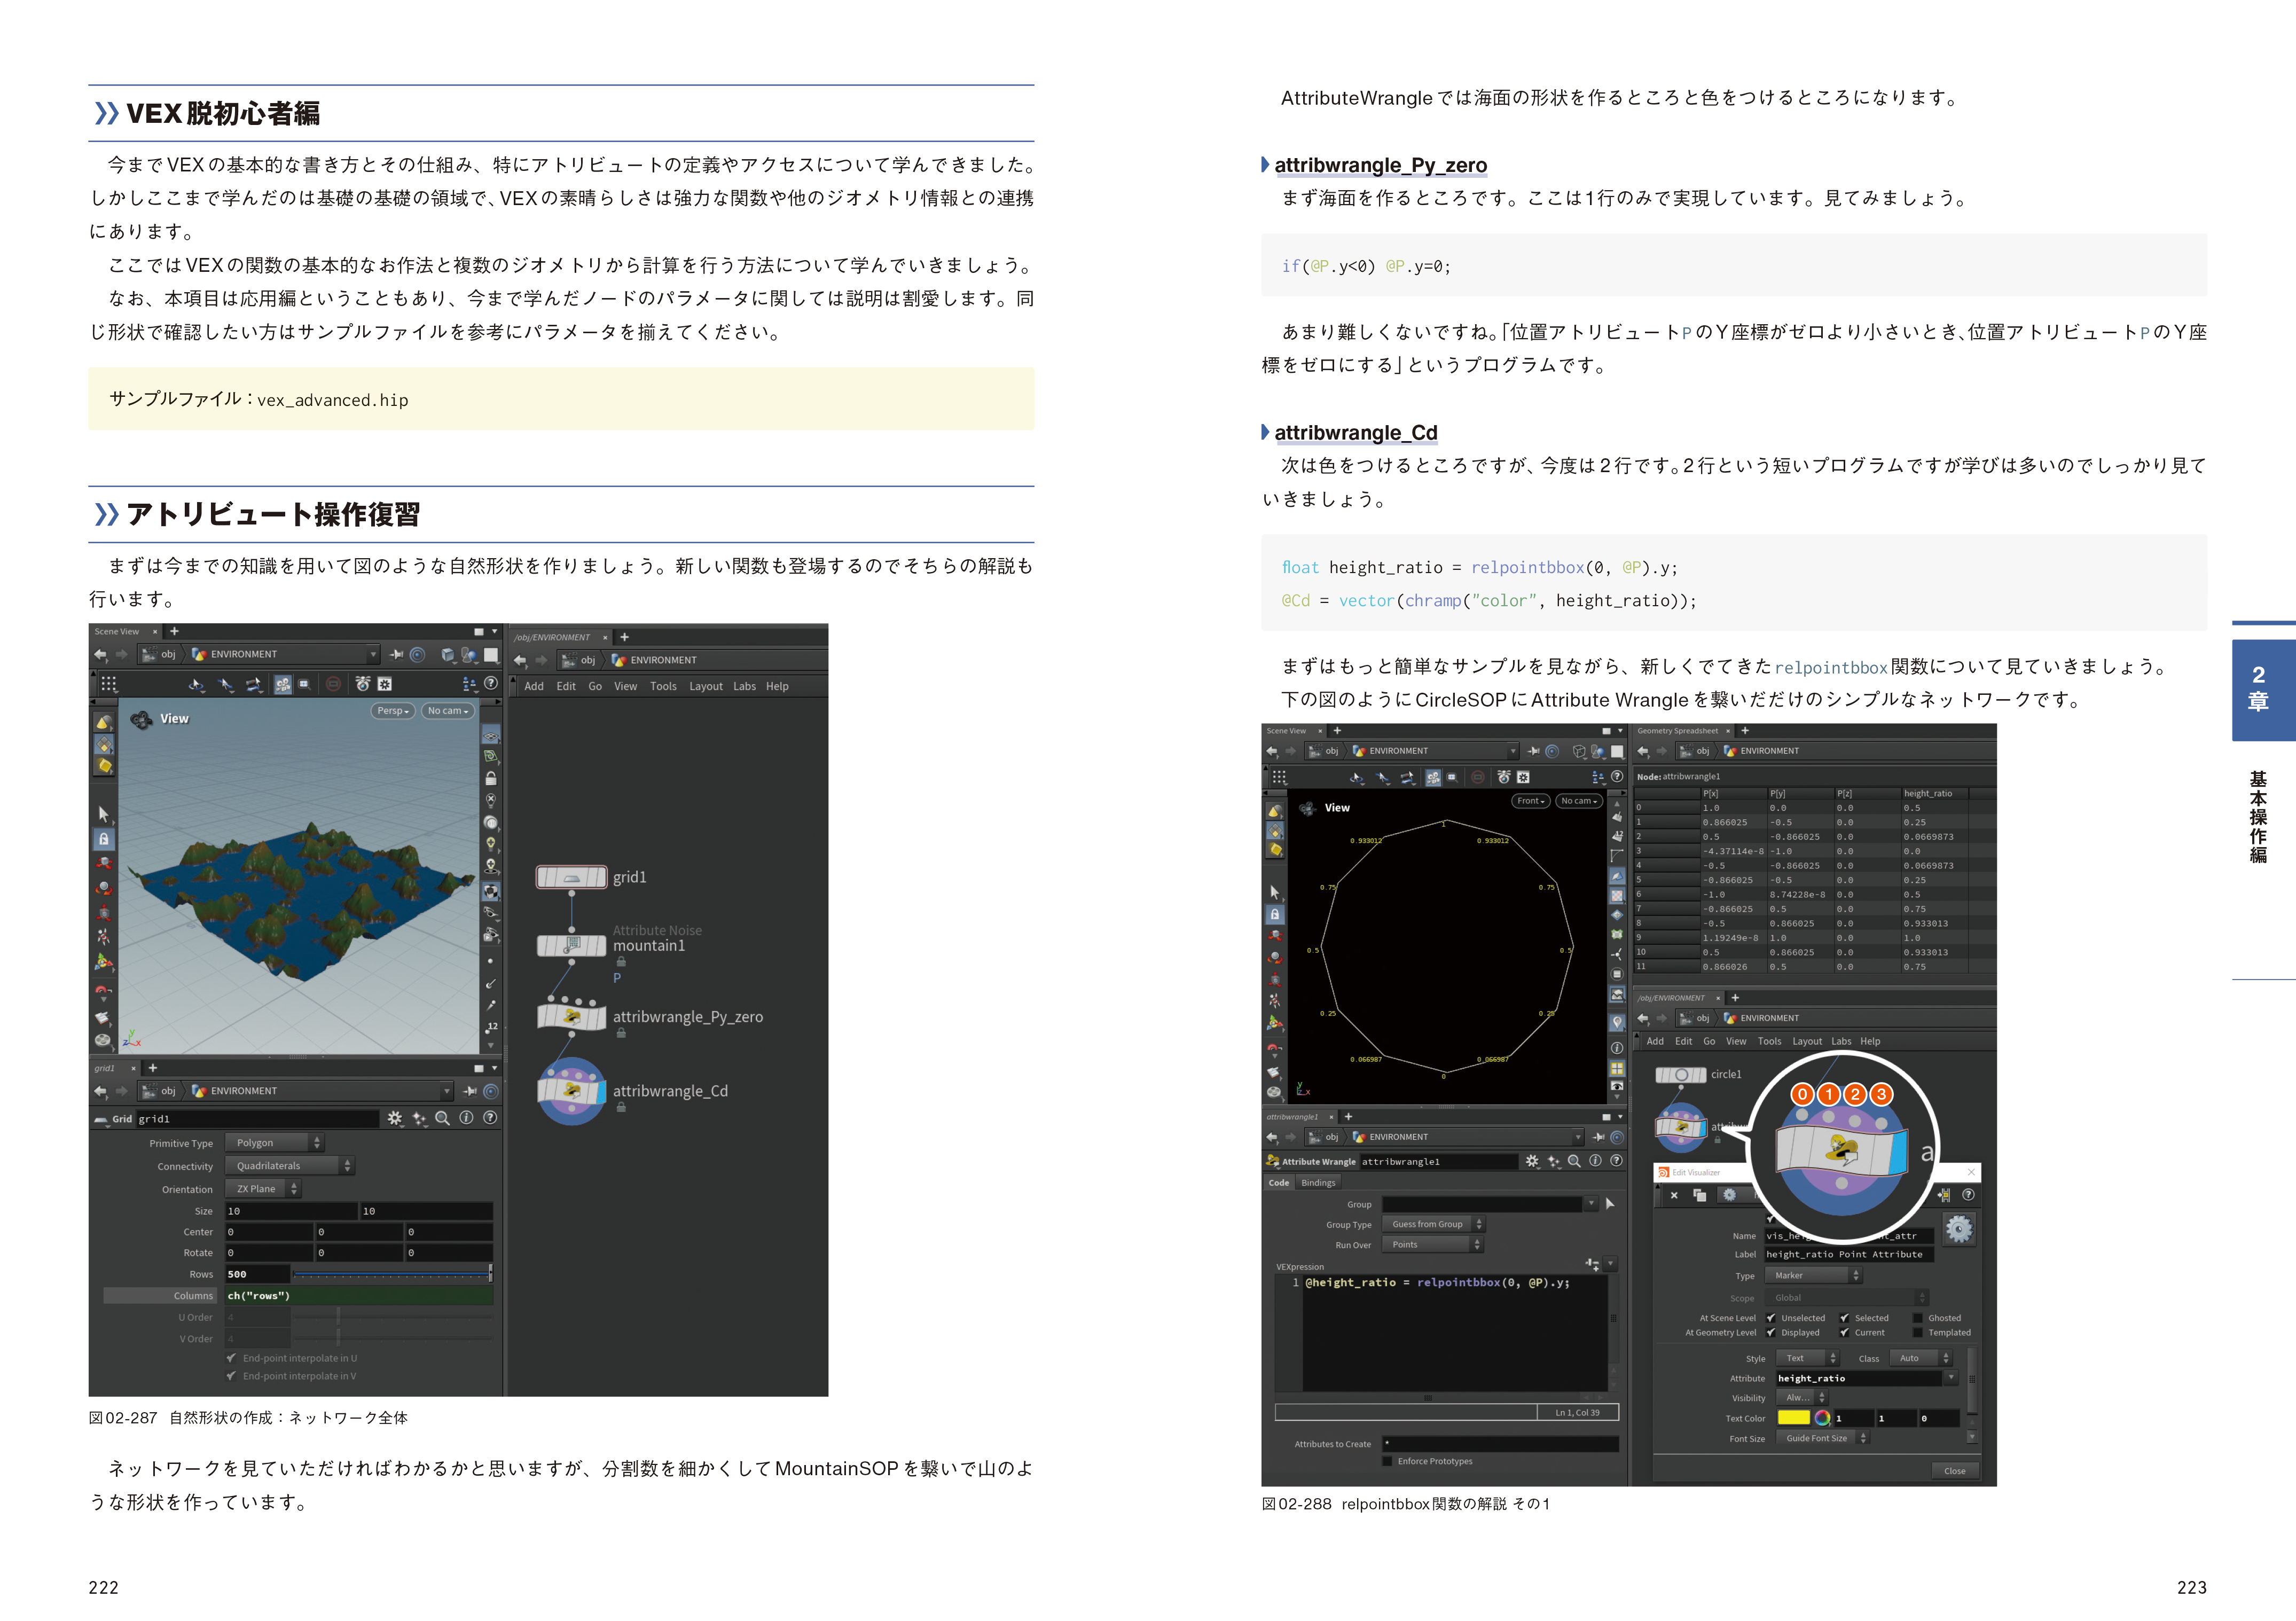Screen dimensions: 2296x1621
Task: Toggle the Templated checkbox
Action: 1918,1332
